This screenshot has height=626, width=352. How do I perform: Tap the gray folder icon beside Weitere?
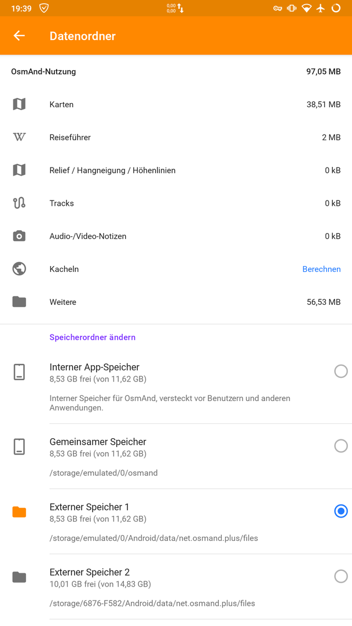click(x=19, y=302)
